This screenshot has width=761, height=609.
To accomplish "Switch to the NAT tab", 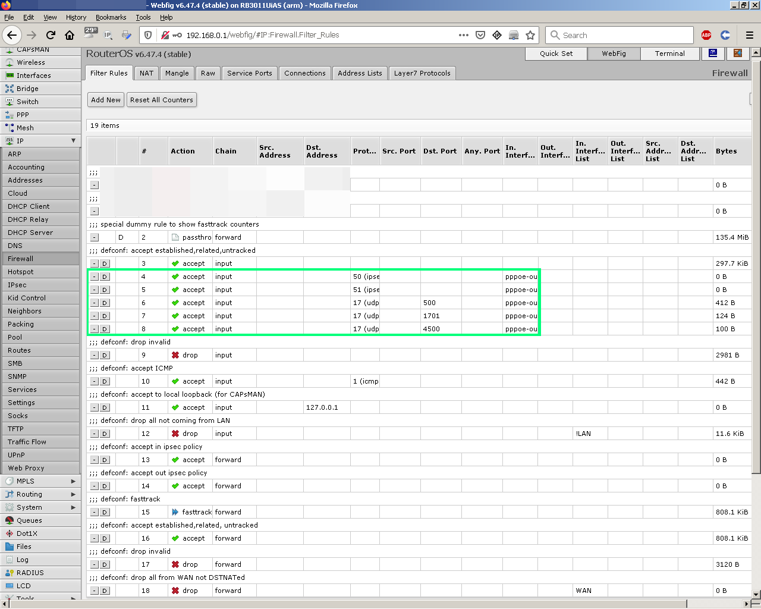I will (x=147, y=73).
